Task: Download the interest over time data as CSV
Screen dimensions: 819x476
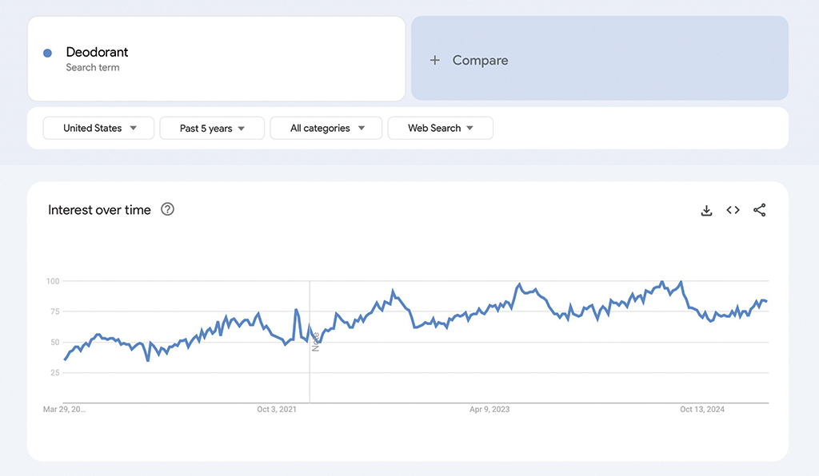Action: 706,210
